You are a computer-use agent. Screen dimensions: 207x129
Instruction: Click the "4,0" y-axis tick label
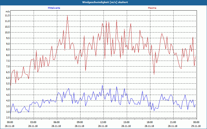click(8, 100)
